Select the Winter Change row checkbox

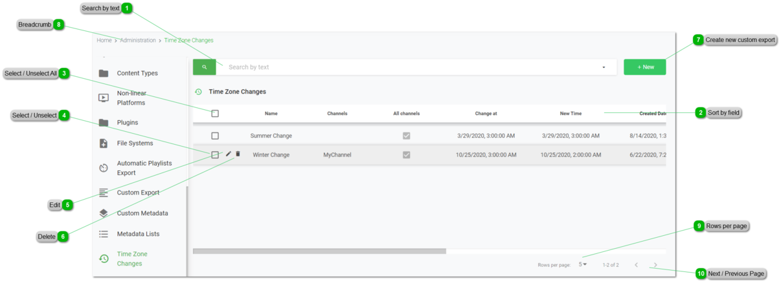[215, 155]
